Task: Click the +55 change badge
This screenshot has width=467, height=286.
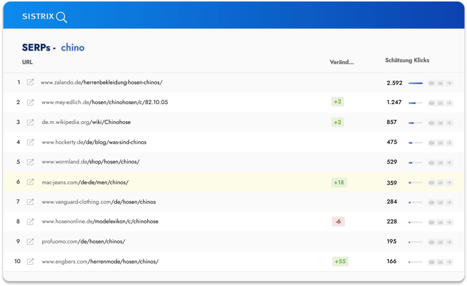Action: tap(340, 261)
